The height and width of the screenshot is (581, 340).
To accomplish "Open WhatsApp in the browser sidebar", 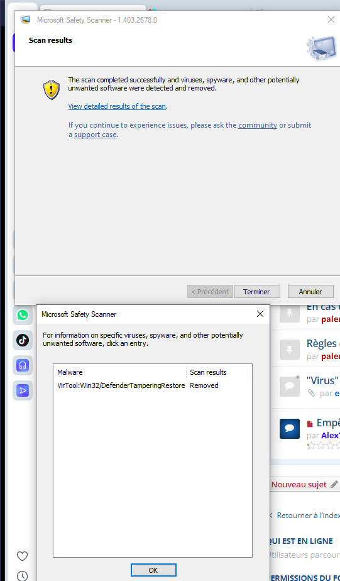I will click(23, 315).
